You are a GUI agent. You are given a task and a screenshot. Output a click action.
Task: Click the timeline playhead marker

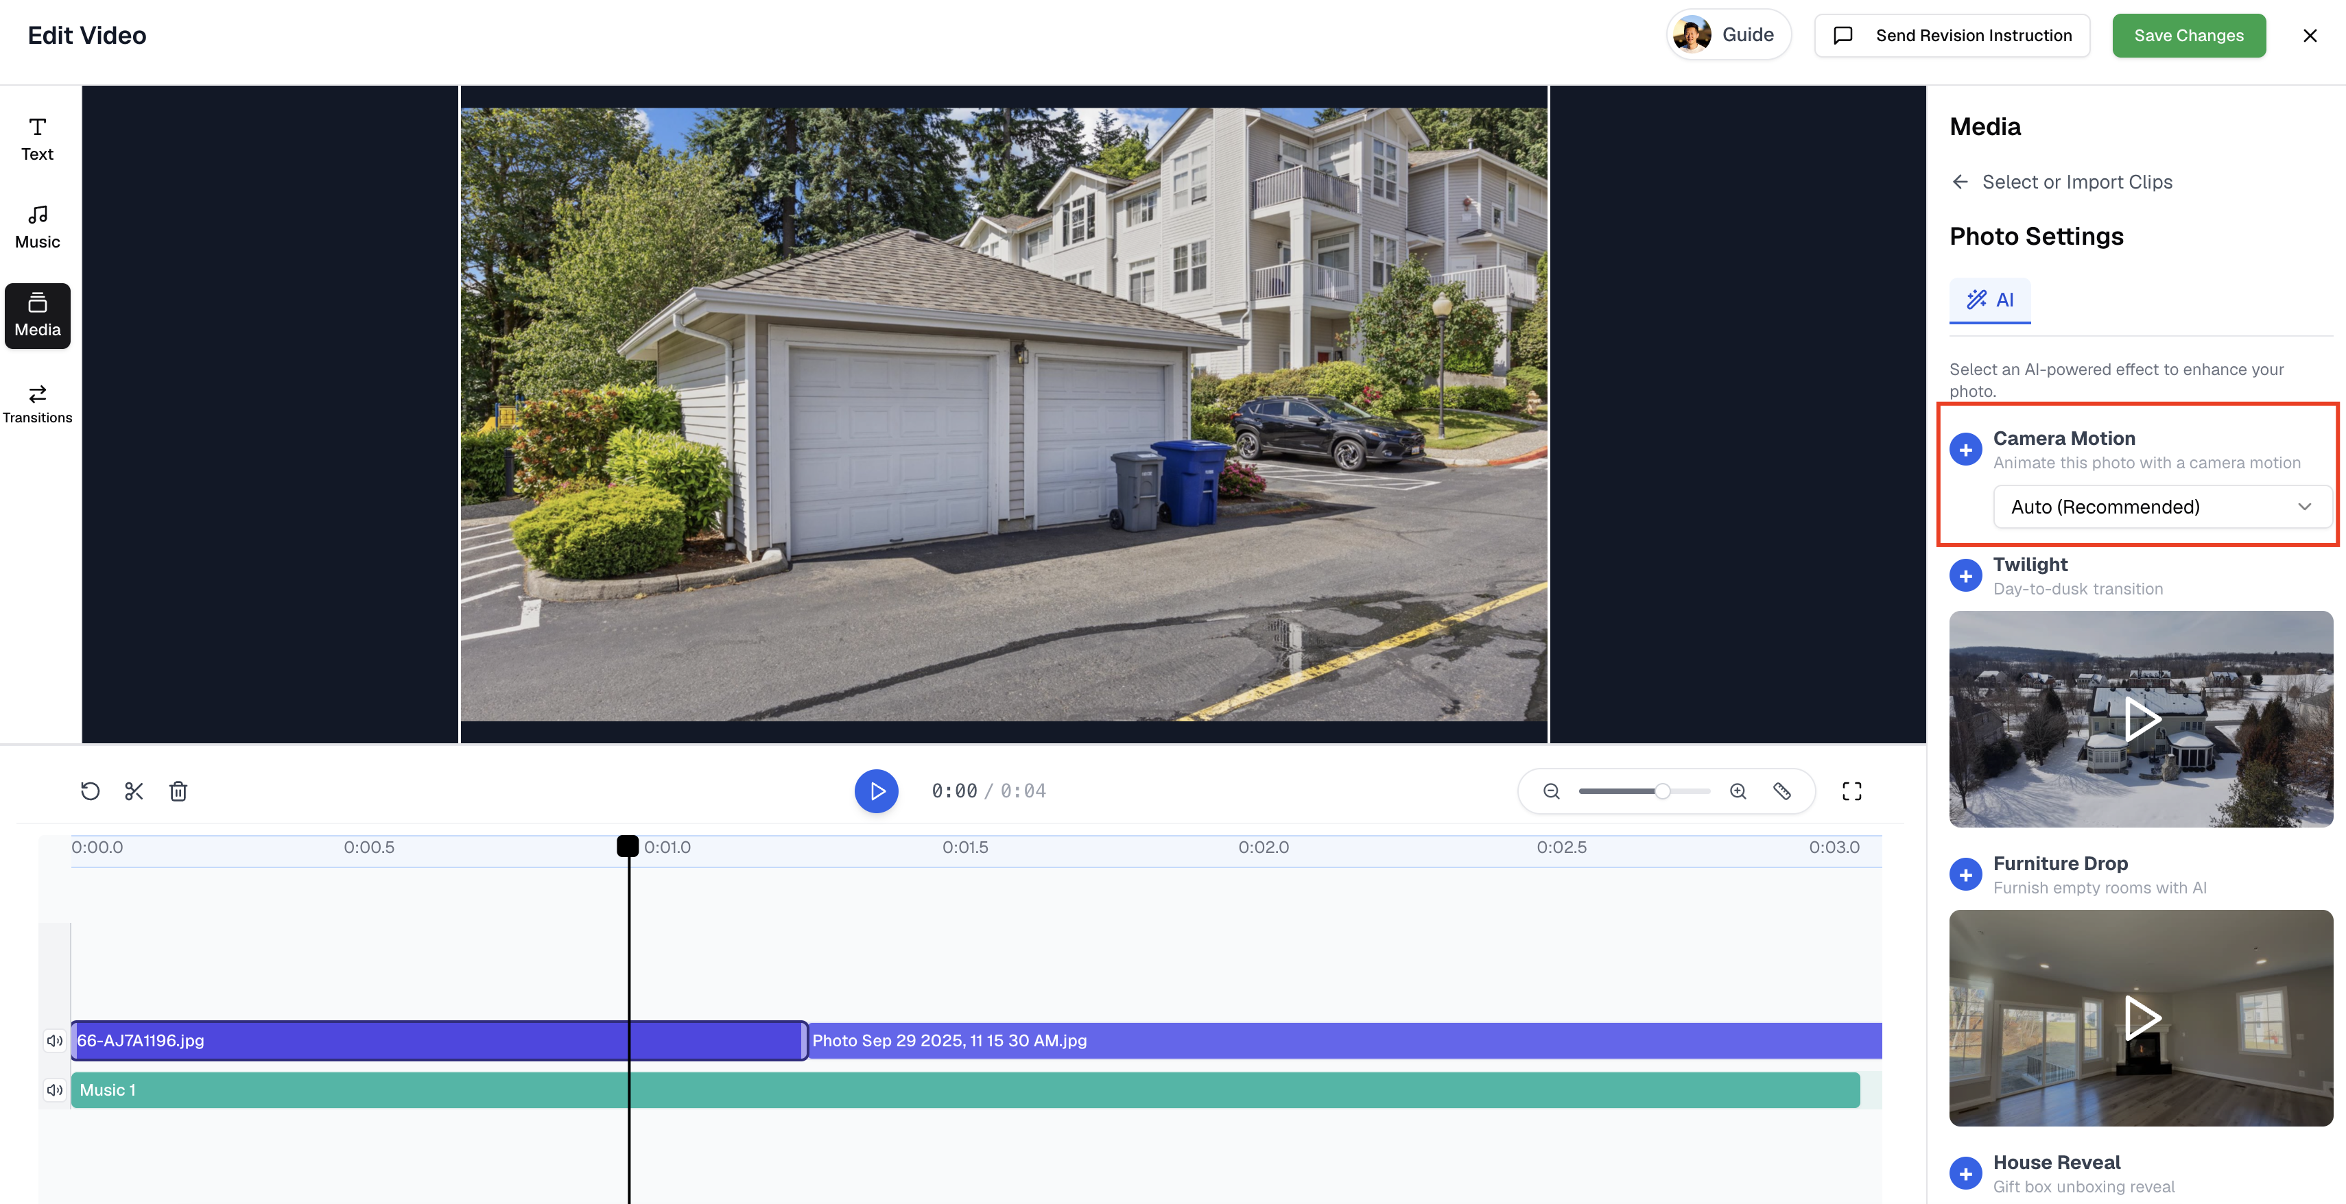628,845
